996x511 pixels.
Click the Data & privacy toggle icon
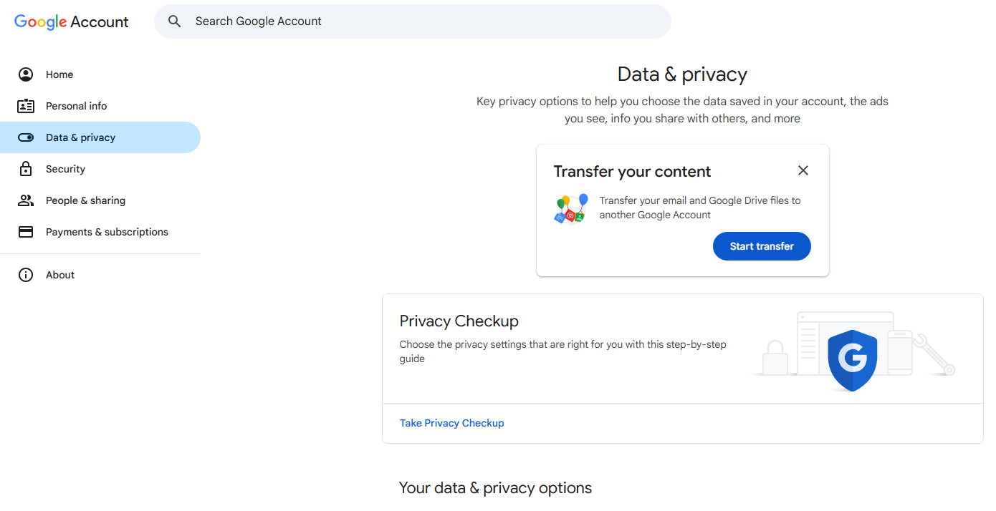click(26, 137)
